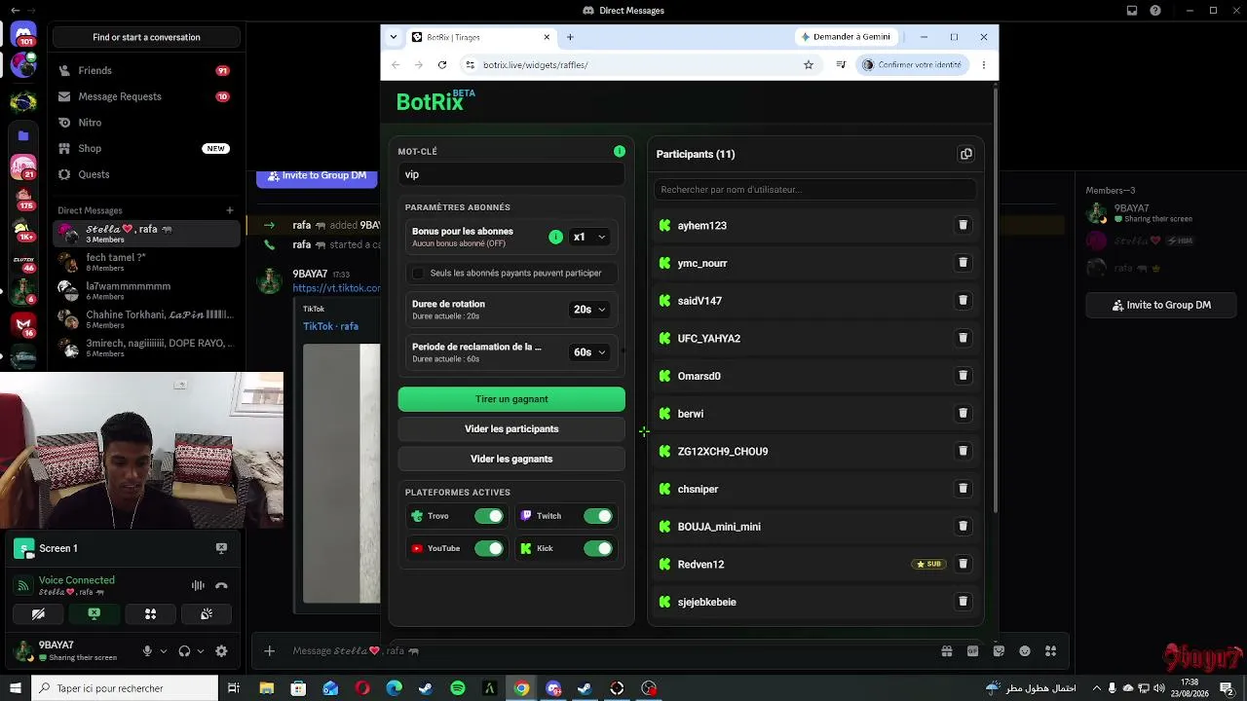Image resolution: width=1247 pixels, height=701 pixels.
Task: Select the BotRix | Tirages tab
Action: [482, 37]
